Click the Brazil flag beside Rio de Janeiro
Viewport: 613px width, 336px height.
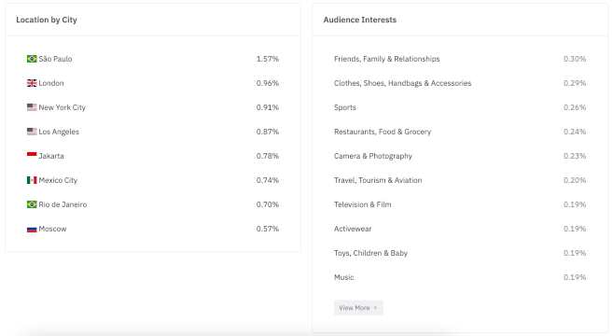tap(32, 204)
